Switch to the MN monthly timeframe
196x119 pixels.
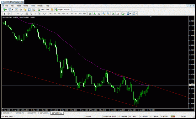click(x=84, y=13)
